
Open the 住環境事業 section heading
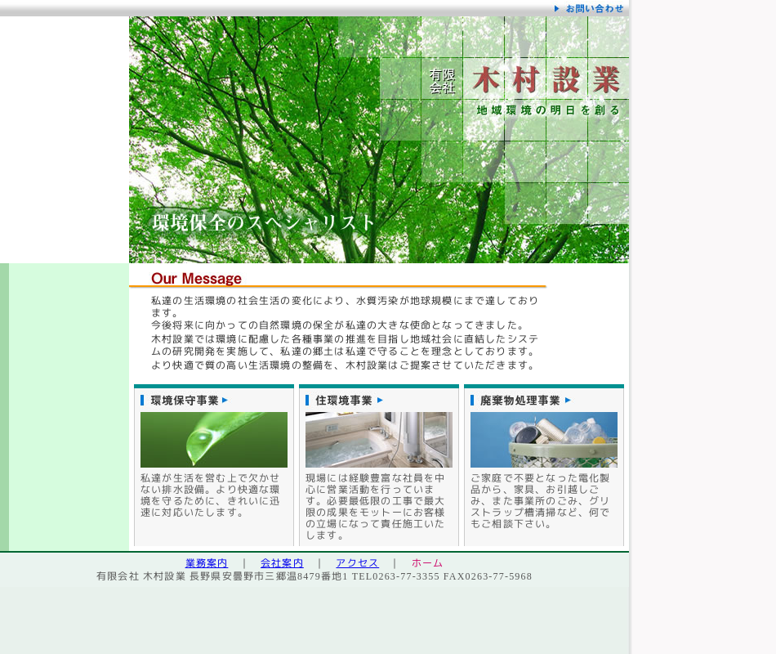click(x=344, y=400)
